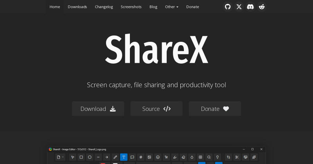Select the Magnify tool in Image Editor
Viewport: 313px width, 164px height.
pos(209,157)
